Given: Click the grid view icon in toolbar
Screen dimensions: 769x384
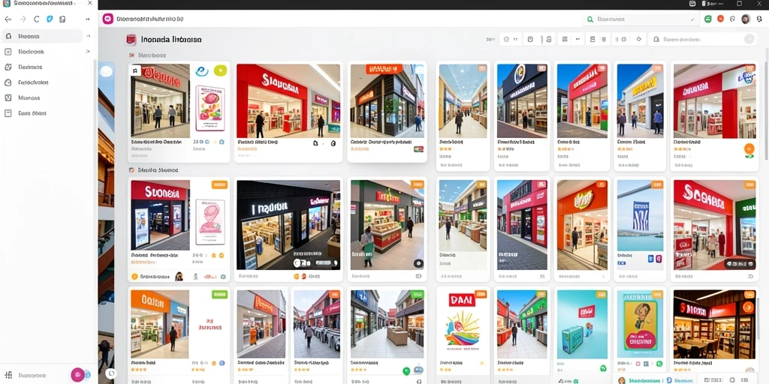Looking at the screenshot, I should (x=565, y=39).
